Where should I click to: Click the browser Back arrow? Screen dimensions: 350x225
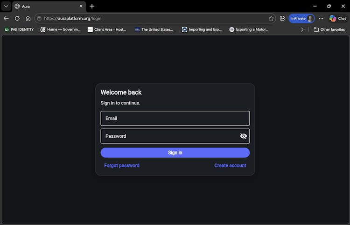point(6,19)
